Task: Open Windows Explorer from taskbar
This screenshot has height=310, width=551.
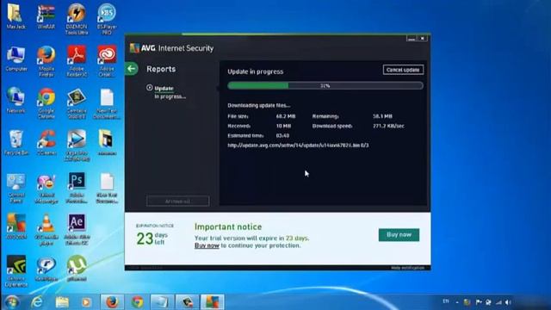Action: pyautogui.click(x=62, y=302)
